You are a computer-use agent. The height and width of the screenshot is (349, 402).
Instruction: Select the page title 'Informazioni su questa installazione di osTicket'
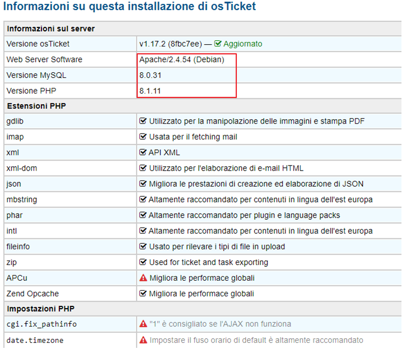coord(129,6)
